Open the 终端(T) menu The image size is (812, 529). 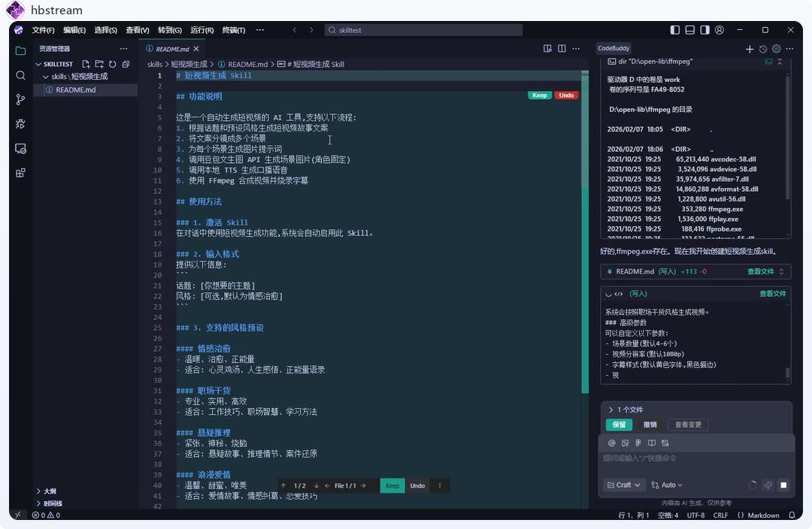pyautogui.click(x=234, y=30)
